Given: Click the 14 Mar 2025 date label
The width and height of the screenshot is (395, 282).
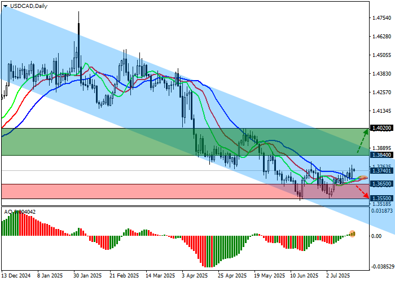Looking at the screenshot, I should [x=160, y=276].
